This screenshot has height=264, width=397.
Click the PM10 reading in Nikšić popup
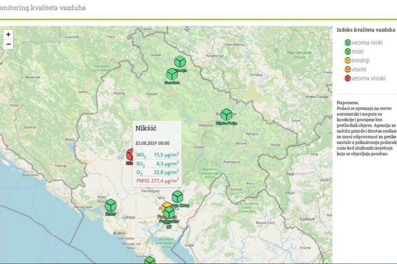[x=157, y=182]
